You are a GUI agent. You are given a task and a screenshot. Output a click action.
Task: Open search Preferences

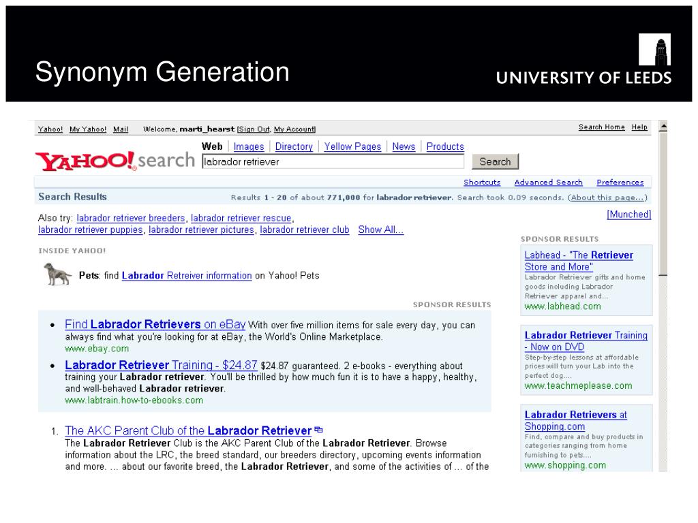(x=620, y=183)
